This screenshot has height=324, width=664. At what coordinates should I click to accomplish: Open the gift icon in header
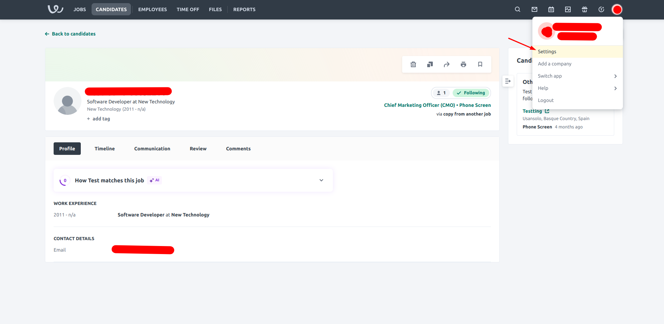tap(584, 9)
